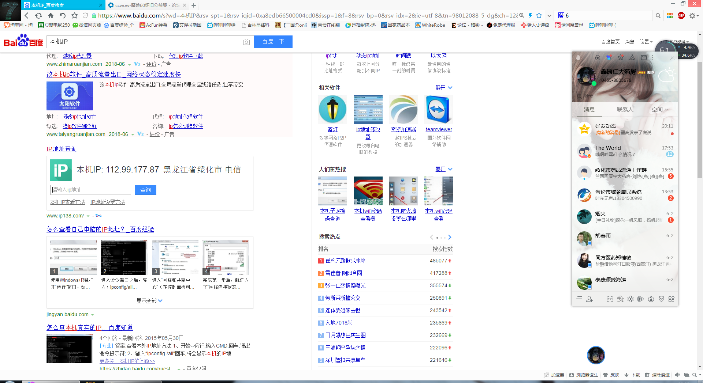Click the clear traces trash icon
This screenshot has width=703, height=383.
coord(647,375)
